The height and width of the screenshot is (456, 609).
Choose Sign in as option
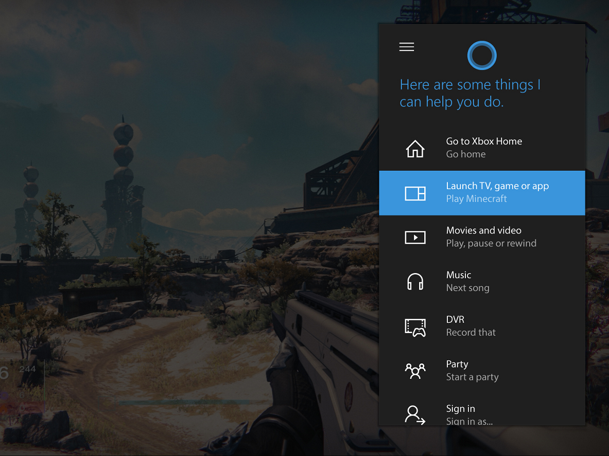[469, 421]
